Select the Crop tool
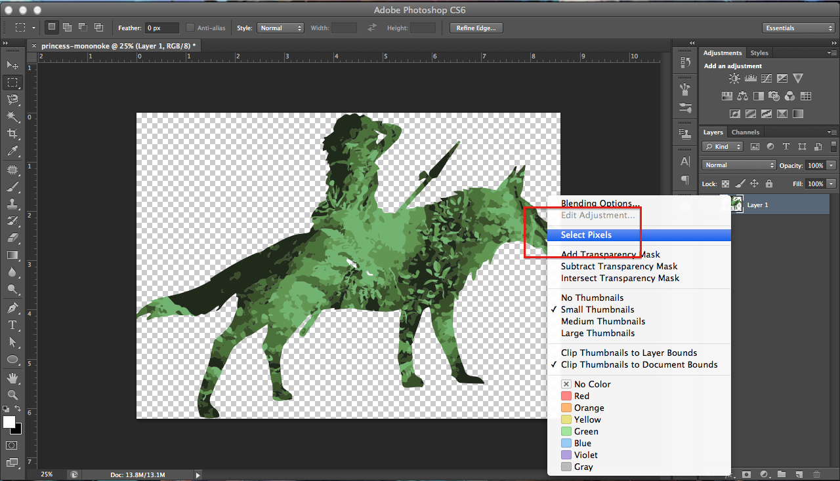The width and height of the screenshot is (840, 481). (x=12, y=134)
